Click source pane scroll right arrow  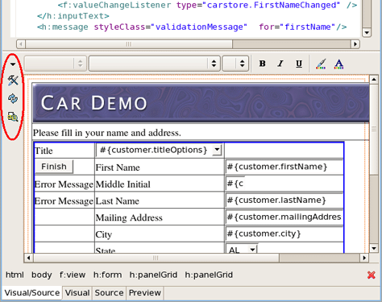click(355, 44)
